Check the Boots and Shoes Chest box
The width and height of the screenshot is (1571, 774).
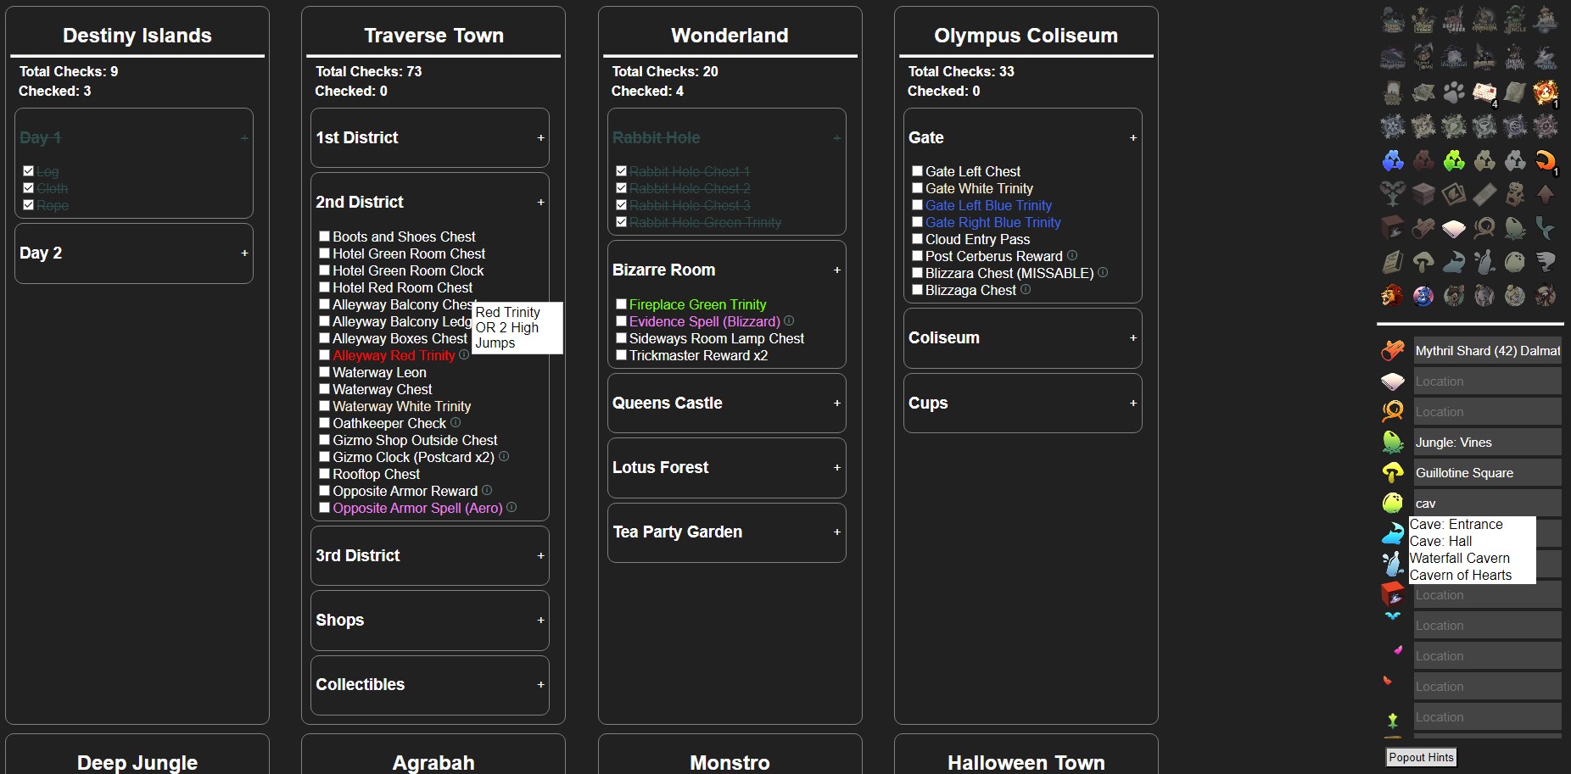tap(324, 237)
